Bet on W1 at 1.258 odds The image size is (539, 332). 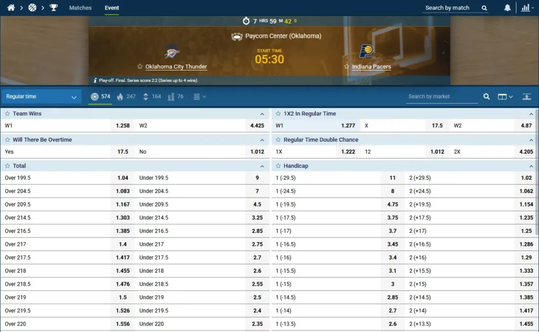pos(122,126)
